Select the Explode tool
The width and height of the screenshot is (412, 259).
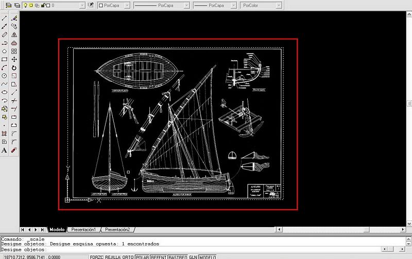pos(14,150)
